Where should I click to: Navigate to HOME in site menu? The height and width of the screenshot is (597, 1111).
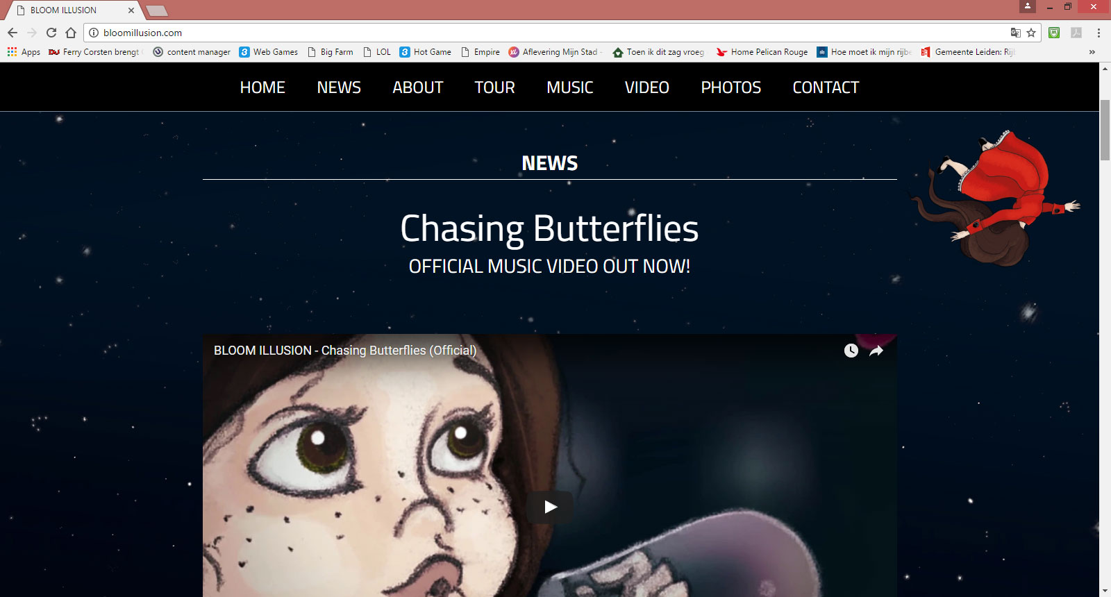pos(262,87)
